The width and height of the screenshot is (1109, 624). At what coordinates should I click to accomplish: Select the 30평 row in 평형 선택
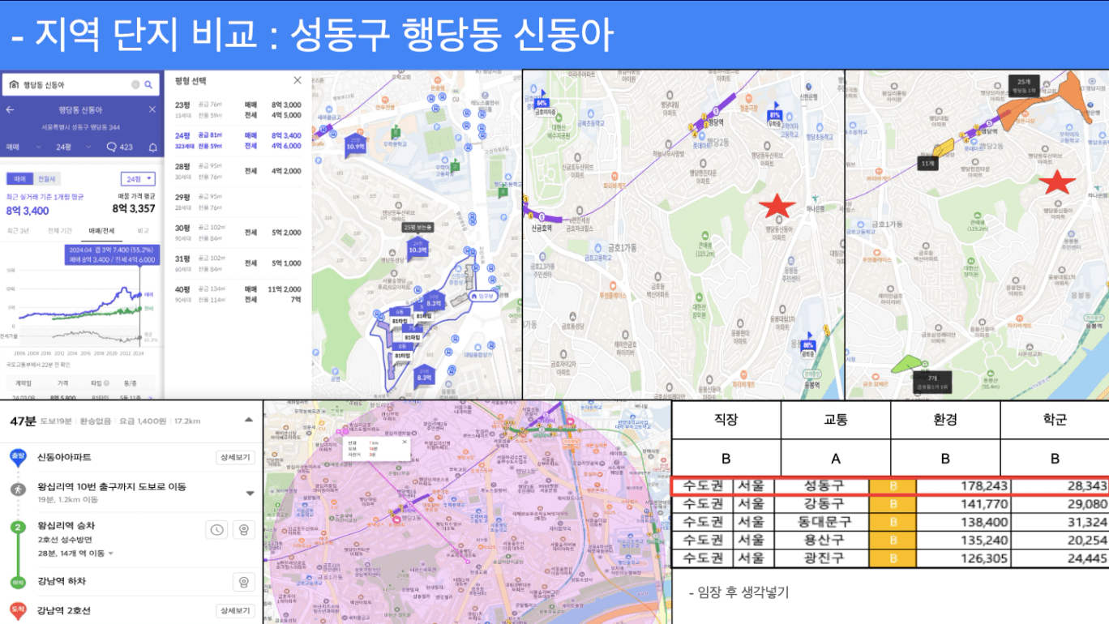click(238, 233)
